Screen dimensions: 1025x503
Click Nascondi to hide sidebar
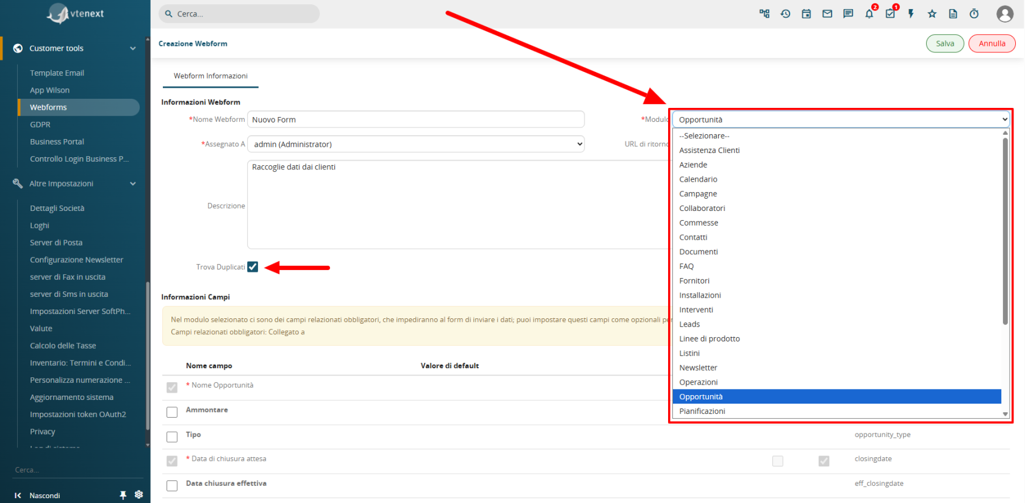tap(45, 495)
